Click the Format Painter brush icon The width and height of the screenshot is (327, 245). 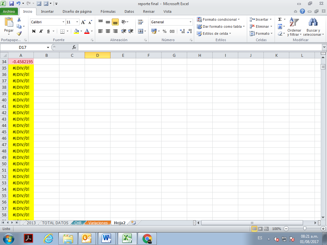[19, 33]
